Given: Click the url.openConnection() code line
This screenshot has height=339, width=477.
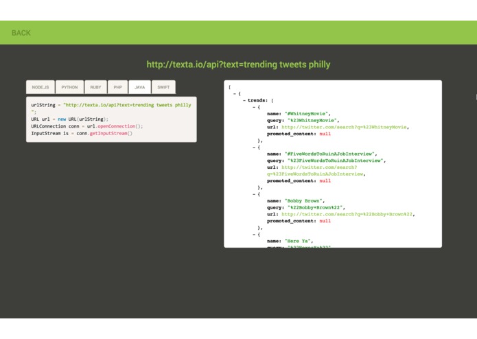Looking at the screenshot, I should [x=86, y=126].
